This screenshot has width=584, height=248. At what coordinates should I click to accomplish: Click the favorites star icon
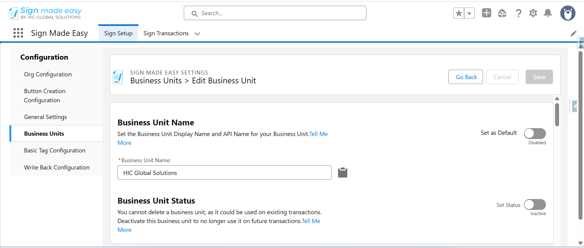click(459, 13)
